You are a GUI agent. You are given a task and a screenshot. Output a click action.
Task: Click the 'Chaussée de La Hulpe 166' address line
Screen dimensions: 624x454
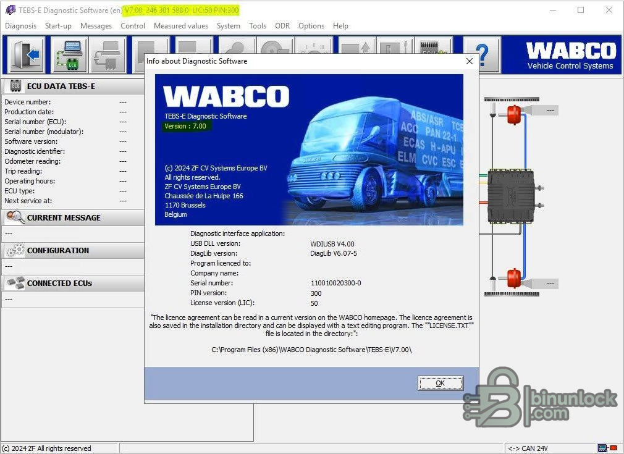click(x=204, y=196)
